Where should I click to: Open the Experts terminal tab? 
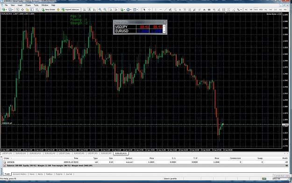coord(59,174)
